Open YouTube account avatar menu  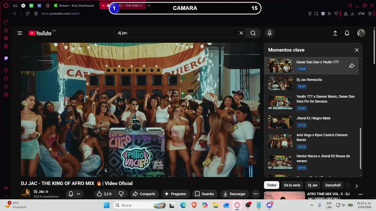point(361,33)
